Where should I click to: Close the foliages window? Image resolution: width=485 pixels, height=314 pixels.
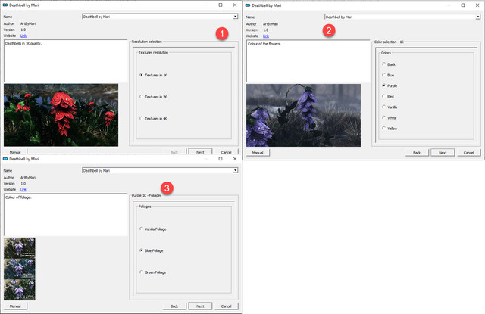click(235, 159)
